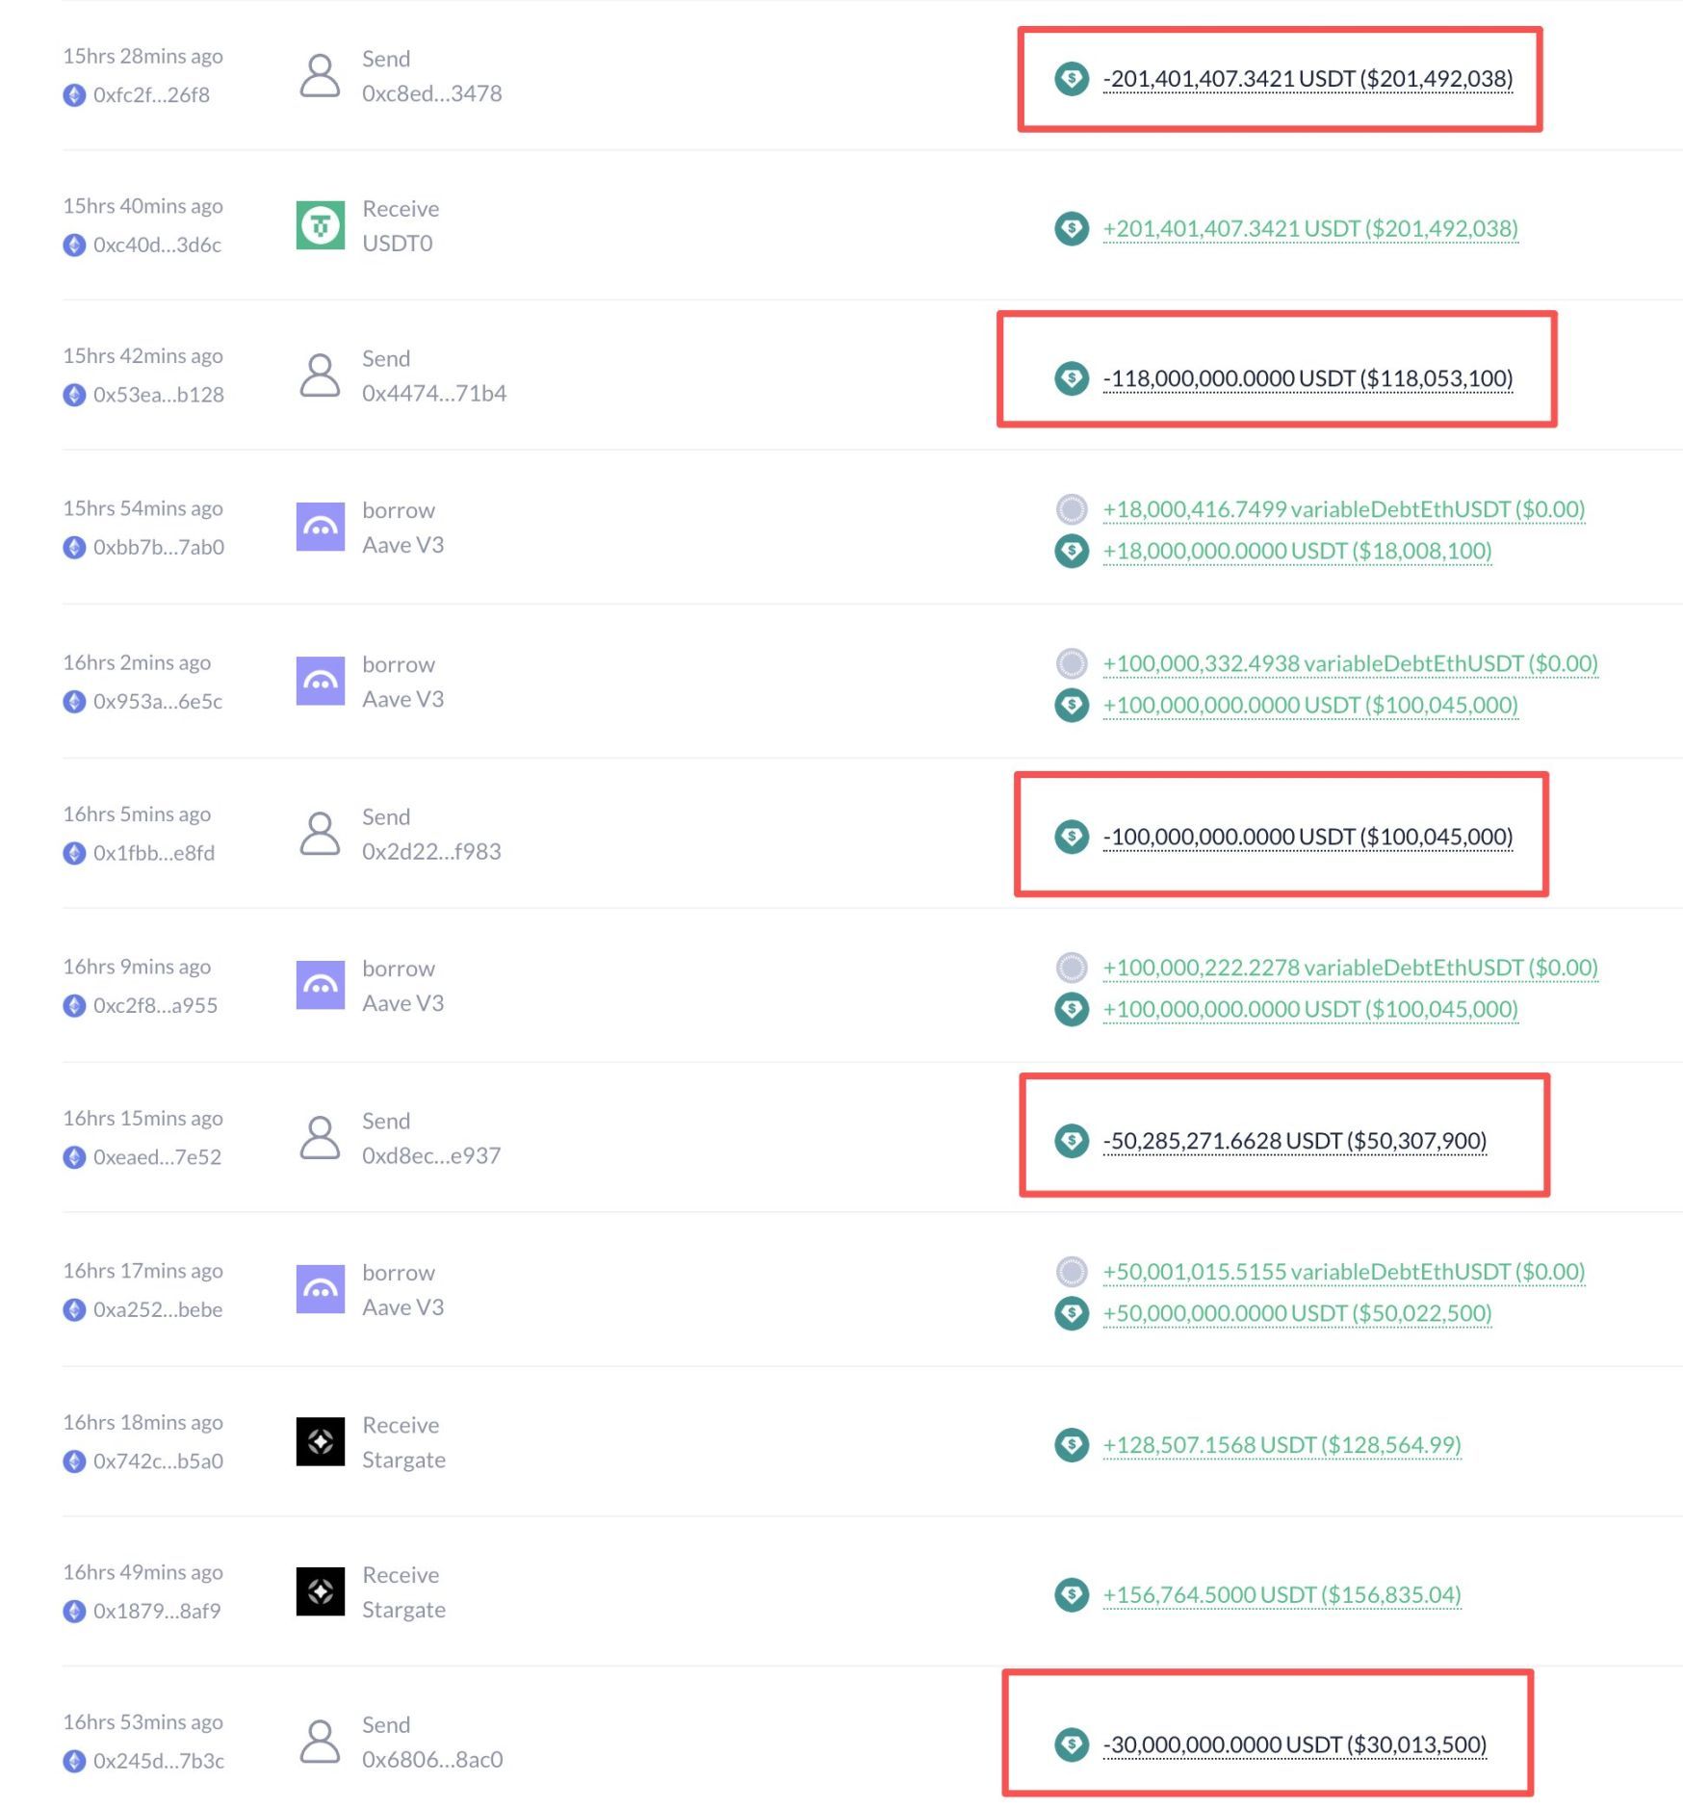Click the Send avatar icon next to 0x6806...8ac0

pyautogui.click(x=322, y=1742)
